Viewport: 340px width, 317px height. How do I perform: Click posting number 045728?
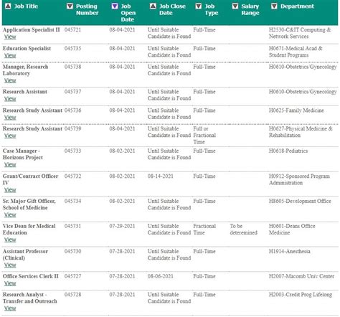click(x=73, y=295)
